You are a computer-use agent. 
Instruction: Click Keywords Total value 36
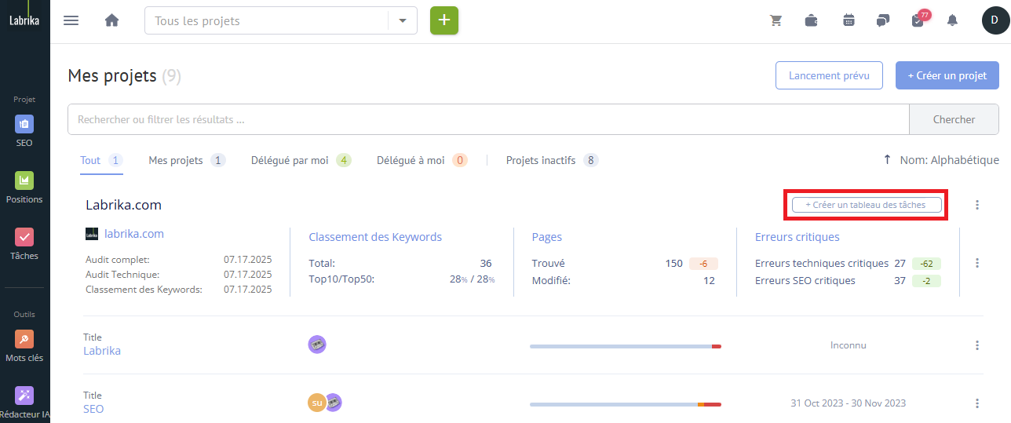(486, 264)
